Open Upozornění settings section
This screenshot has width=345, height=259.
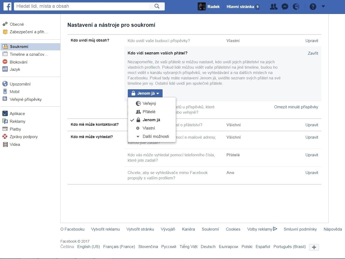(x=20, y=84)
